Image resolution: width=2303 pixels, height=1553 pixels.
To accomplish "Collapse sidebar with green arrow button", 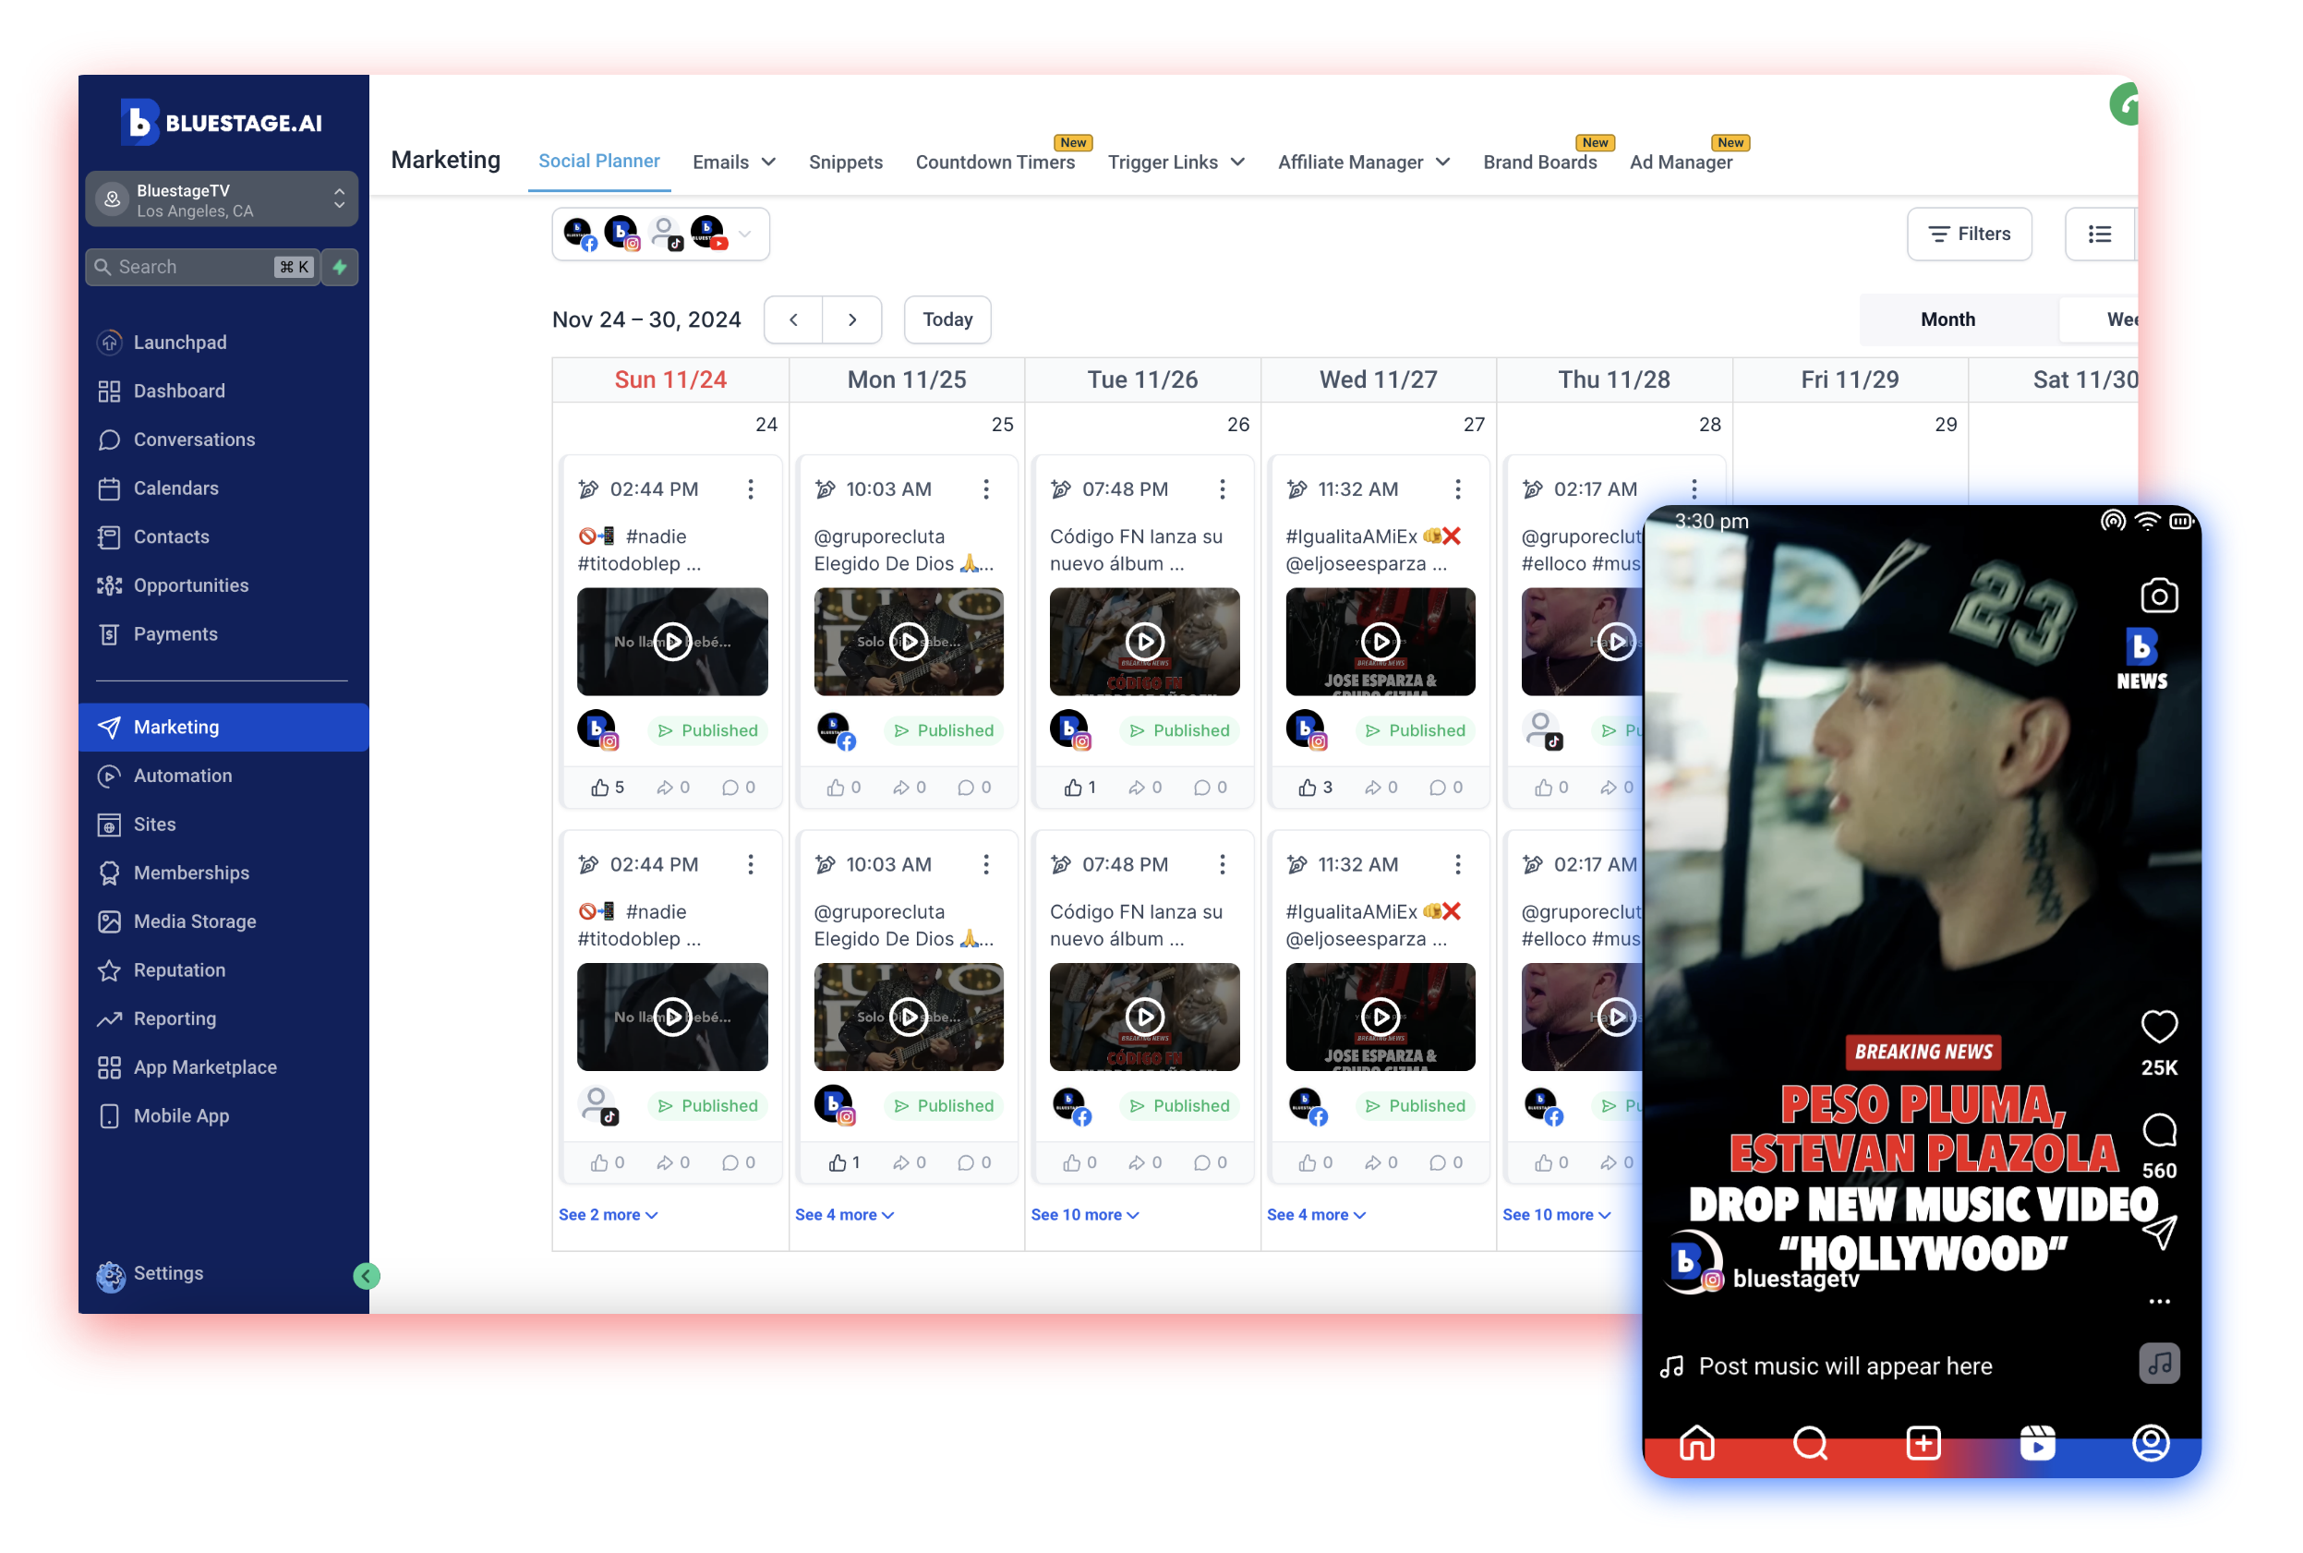I will pos(367,1276).
